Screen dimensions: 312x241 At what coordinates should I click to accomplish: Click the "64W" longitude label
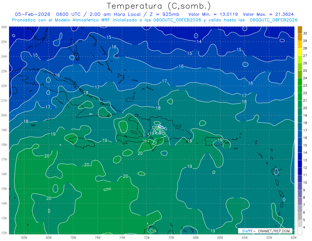pyautogui.click(x=245, y=237)
